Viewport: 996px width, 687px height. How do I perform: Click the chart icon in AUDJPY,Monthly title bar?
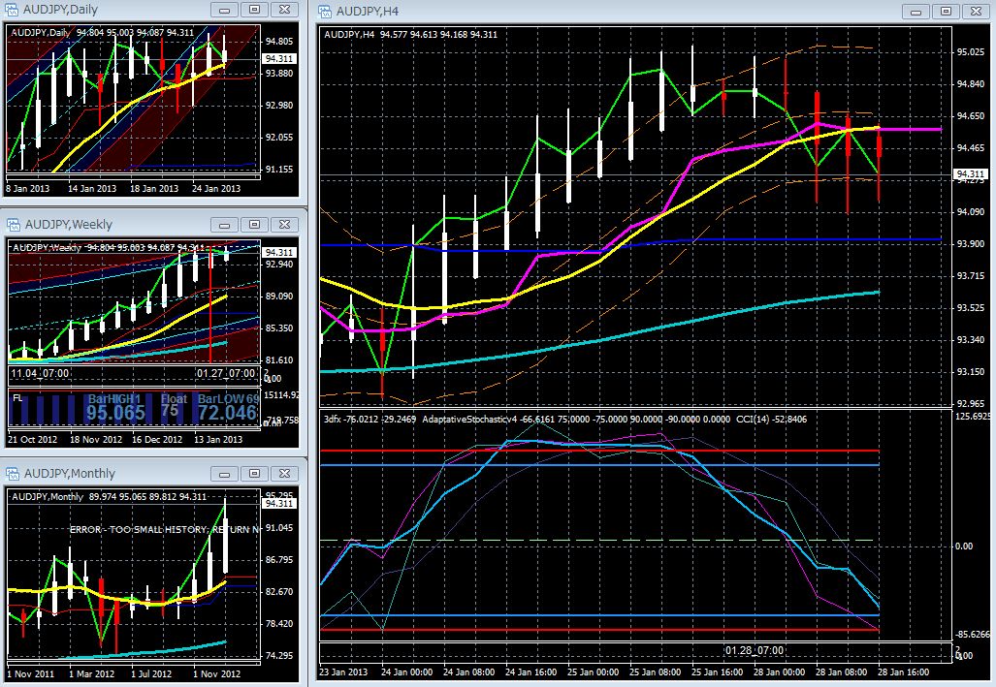click(x=13, y=474)
